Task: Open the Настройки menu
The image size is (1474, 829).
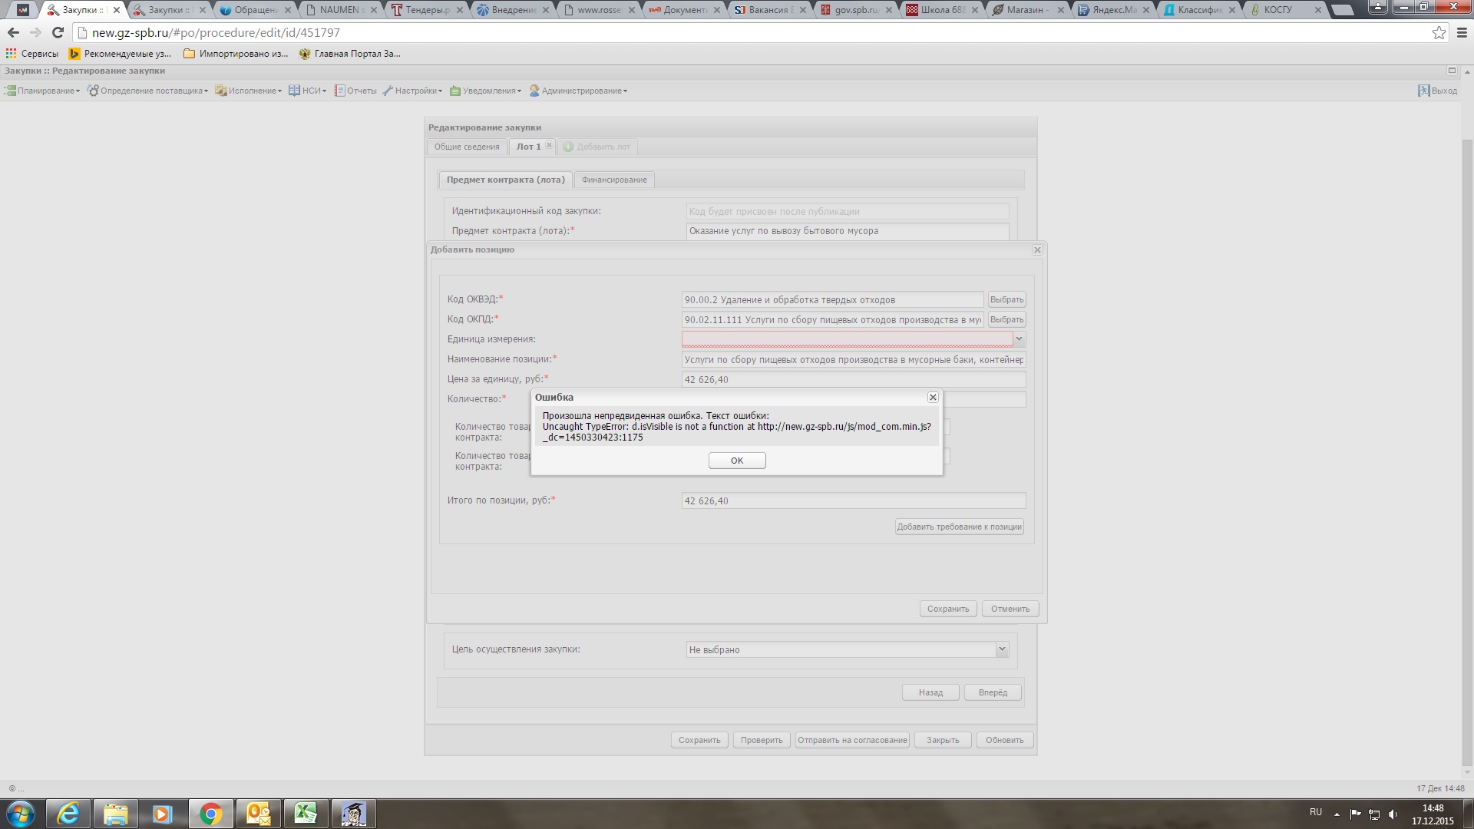Action: (413, 91)
